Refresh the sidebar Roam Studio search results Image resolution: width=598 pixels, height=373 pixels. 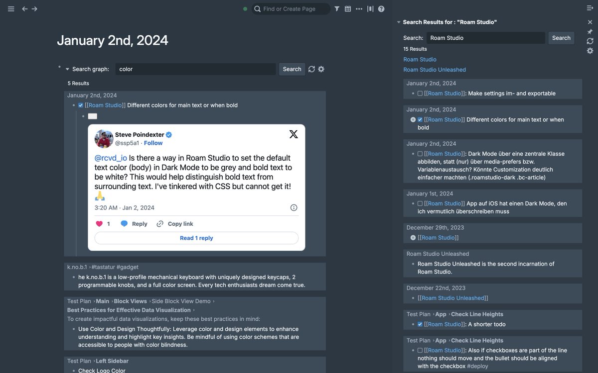pyautogui.click(x=590, y=41)
